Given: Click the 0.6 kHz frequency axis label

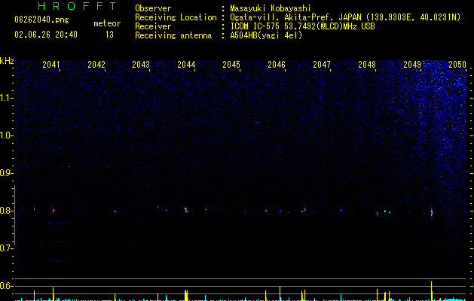Looking at the screenshot, I should click(7, 286).
